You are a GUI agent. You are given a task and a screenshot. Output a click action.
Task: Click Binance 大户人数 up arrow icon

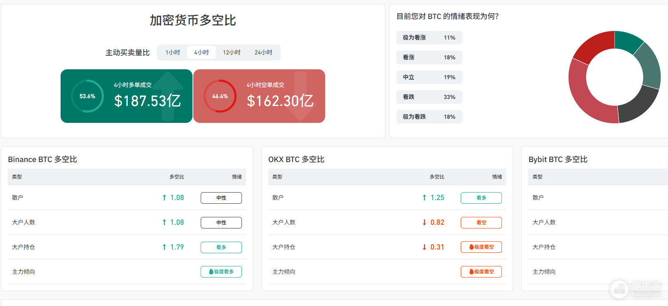click(164, 222)
